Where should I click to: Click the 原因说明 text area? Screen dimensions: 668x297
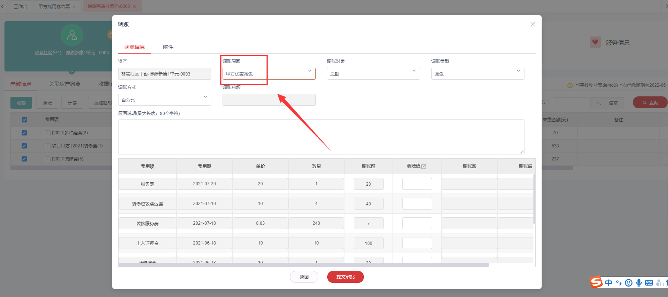(321, 137)
